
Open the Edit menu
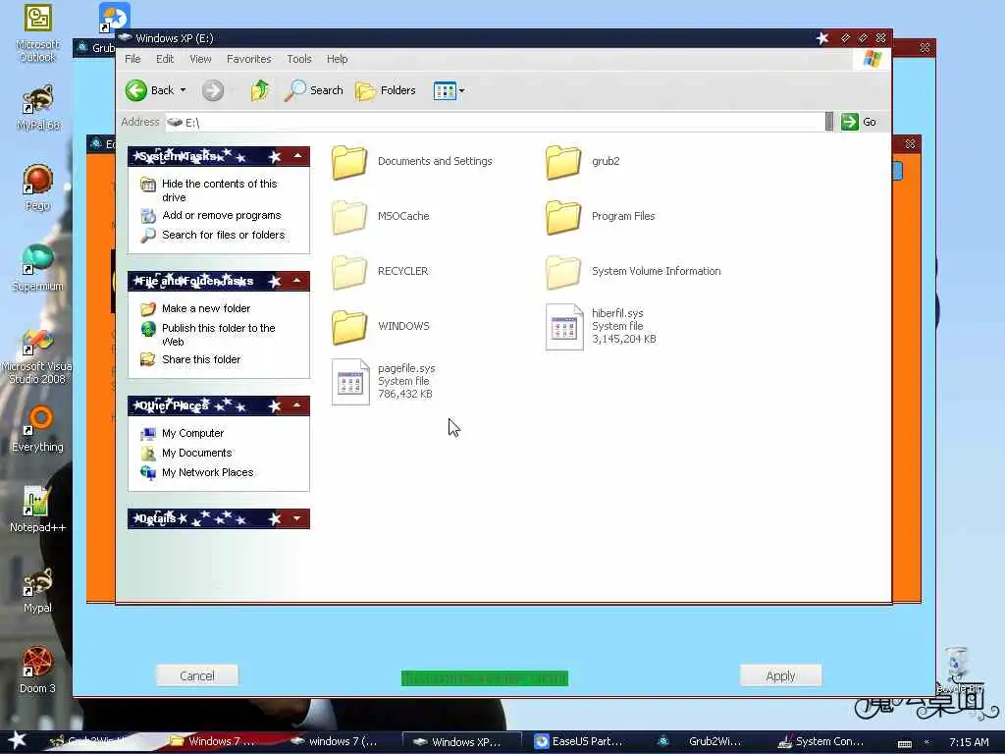pos(165,59)
